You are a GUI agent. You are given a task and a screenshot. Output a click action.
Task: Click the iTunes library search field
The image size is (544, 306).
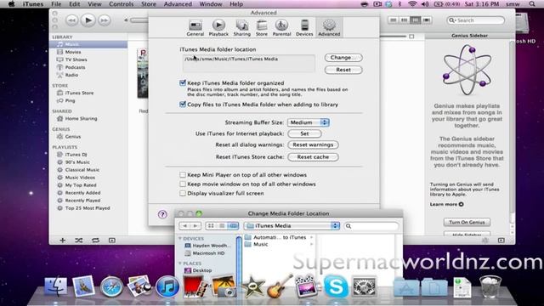point(475,20)
